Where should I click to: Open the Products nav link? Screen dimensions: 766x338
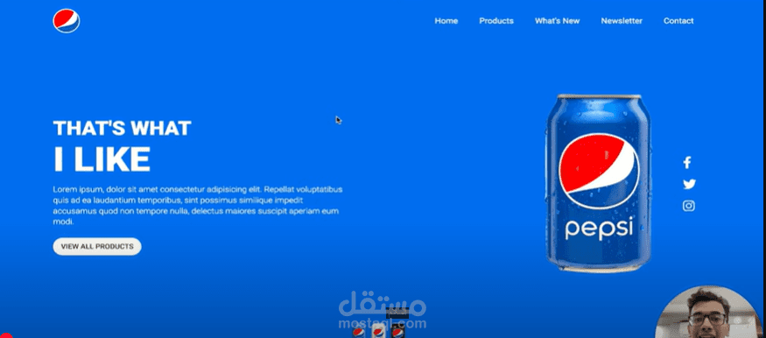pyautogui.click(x=496, y=21)
